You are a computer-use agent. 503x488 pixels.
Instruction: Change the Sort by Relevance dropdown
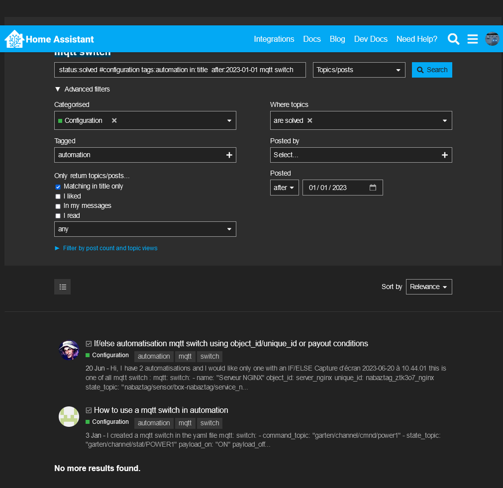(x=429, y=287)
